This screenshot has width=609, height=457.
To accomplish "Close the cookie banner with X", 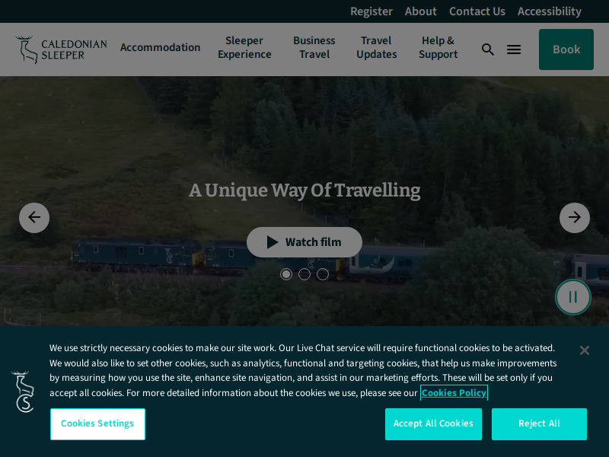I will click(584, 350).
